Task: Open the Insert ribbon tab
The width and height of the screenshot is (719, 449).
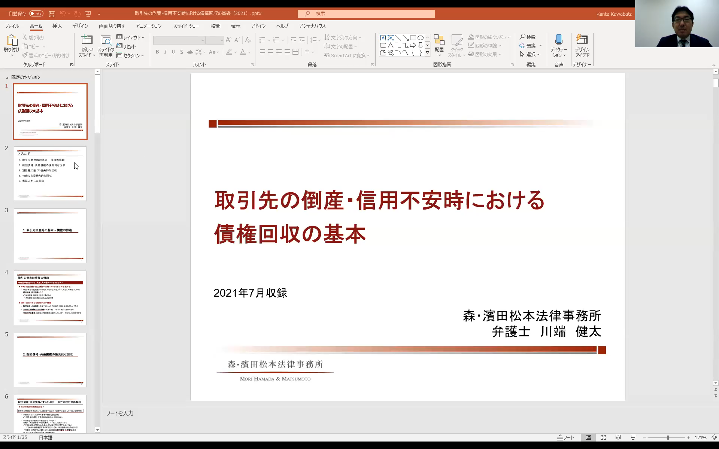Action: coord(57,26)
